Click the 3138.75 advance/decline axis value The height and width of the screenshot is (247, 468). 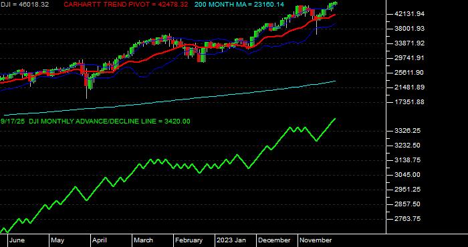tap(408, 160)
